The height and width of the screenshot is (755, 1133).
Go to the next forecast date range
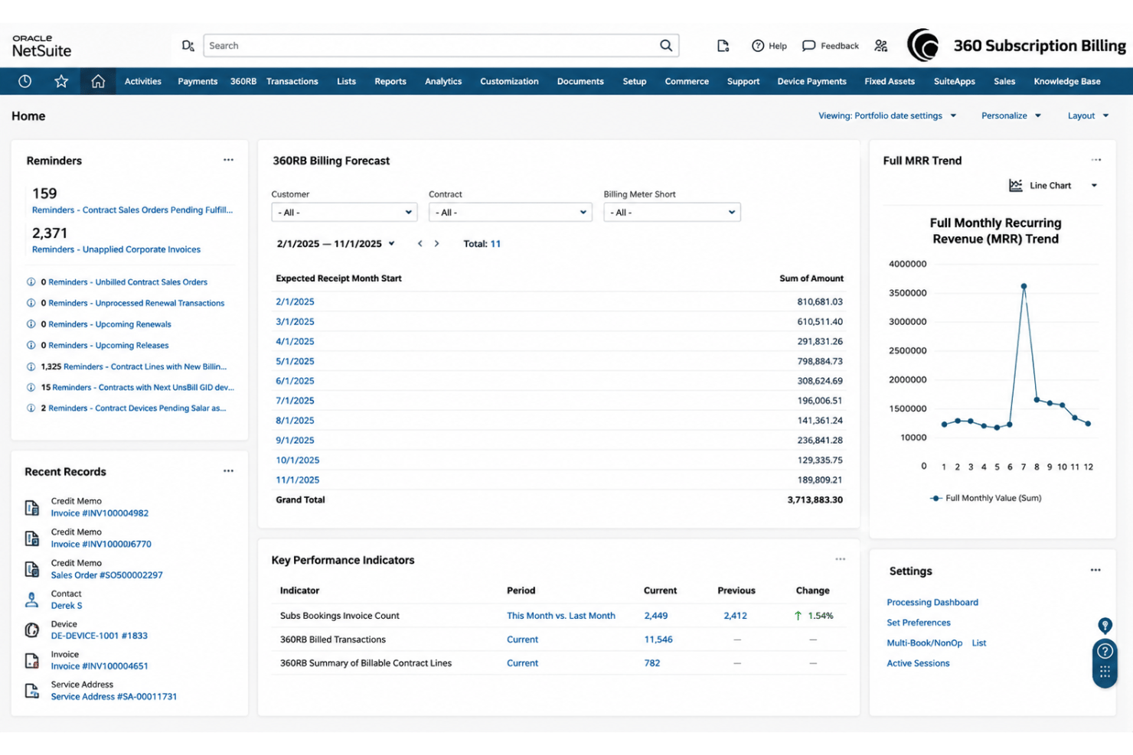point(436,243)
